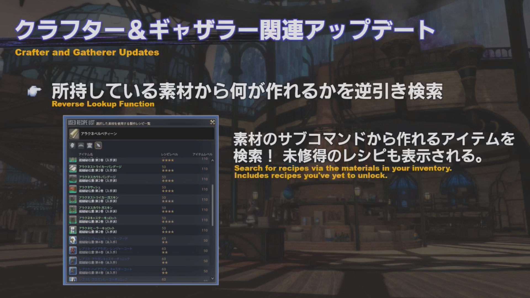This screenshot has width=530, height=298.
Task: Click レプリカ・ハイアラガン・キャスターコート recipe icon
Action: (x=73, y=271)
